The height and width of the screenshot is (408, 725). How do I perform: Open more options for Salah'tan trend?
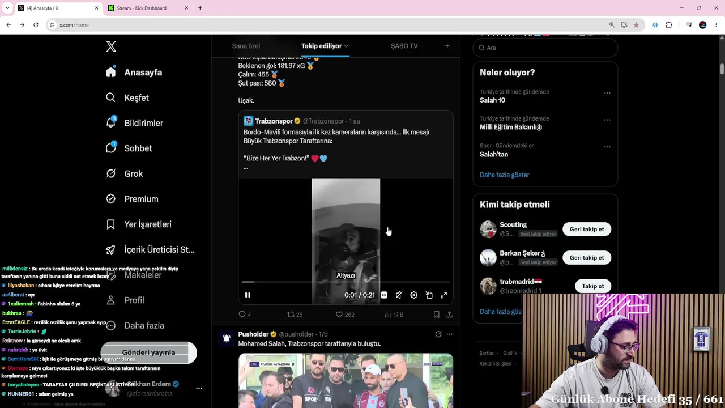pyautogui.click(x=607, y=147)
